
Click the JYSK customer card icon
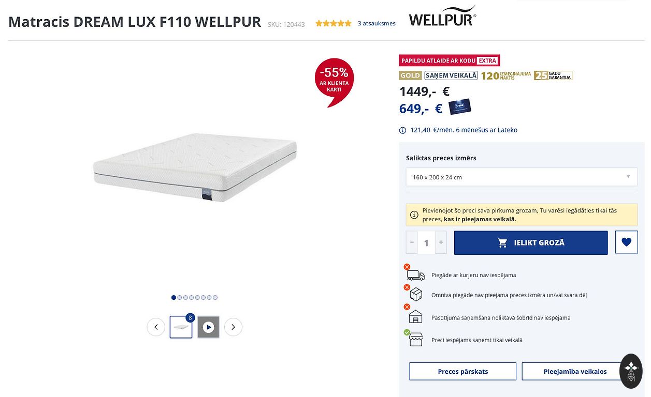(459, 107)
